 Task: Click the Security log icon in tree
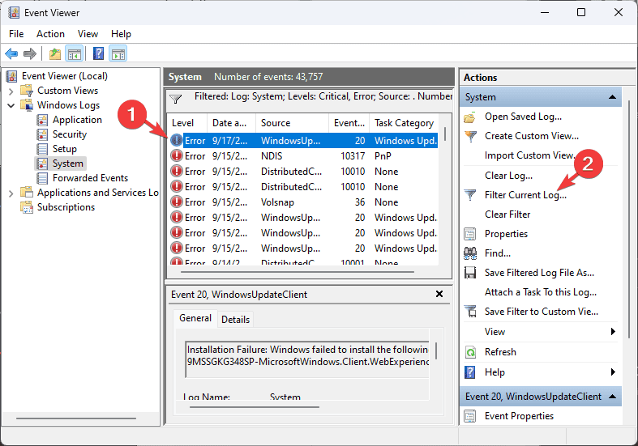coord(42,134)
